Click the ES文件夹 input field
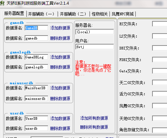The image size is (167, 138). (x=160, y=24)
